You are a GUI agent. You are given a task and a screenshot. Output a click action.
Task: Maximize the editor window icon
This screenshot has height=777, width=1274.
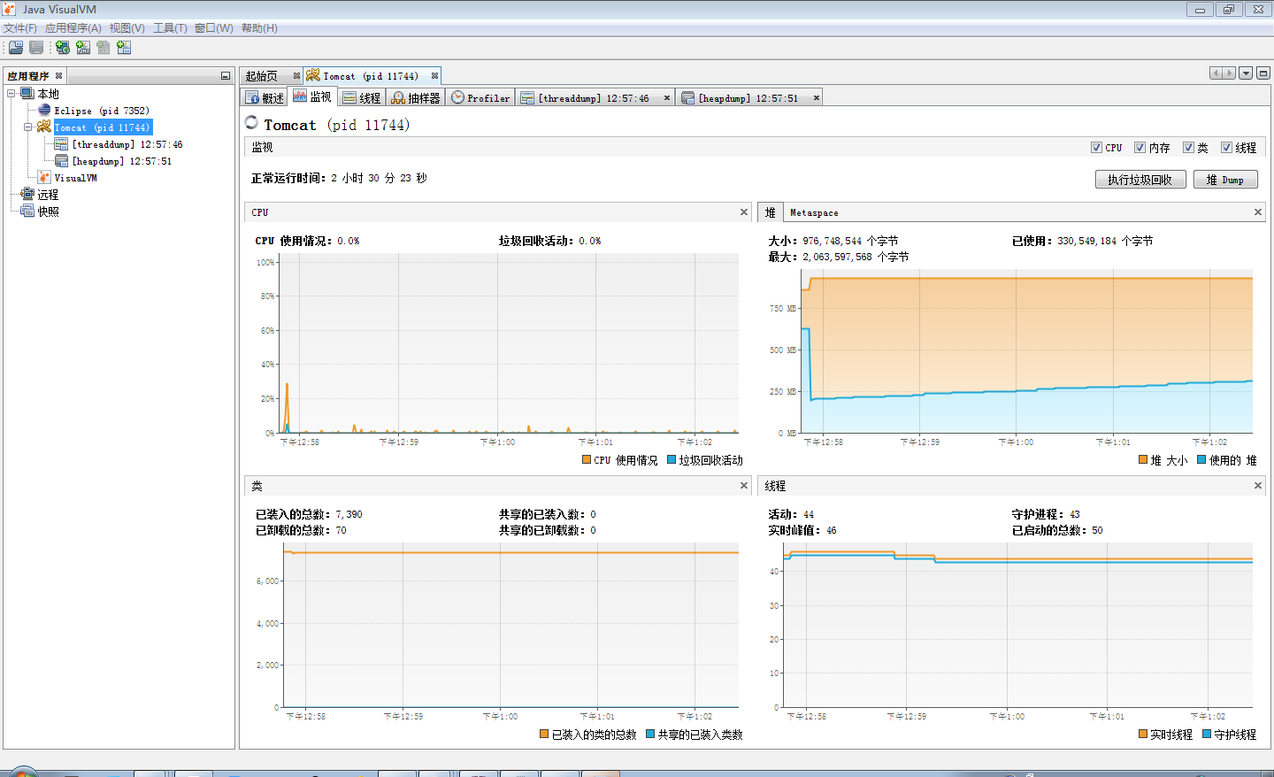[1263, 73]
